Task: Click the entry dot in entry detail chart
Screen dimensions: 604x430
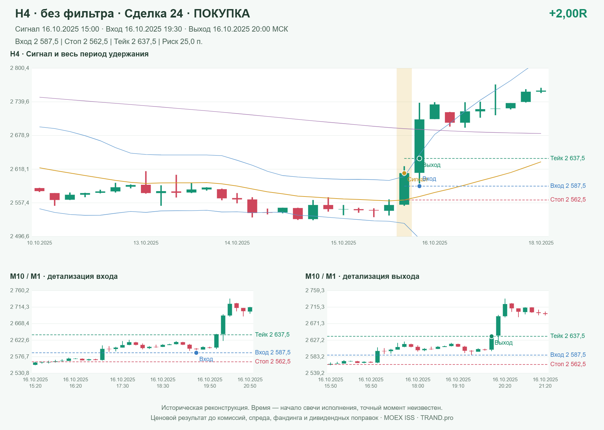Action: (x=196, y=353)
